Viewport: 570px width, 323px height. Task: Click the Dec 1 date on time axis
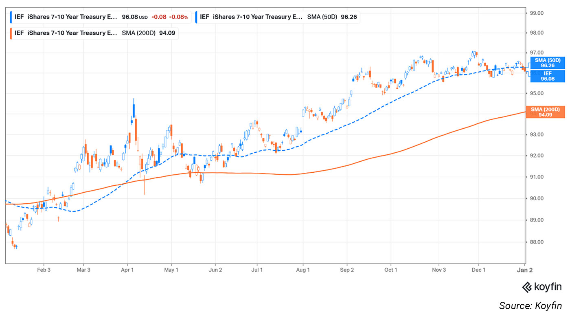point(478,270)
